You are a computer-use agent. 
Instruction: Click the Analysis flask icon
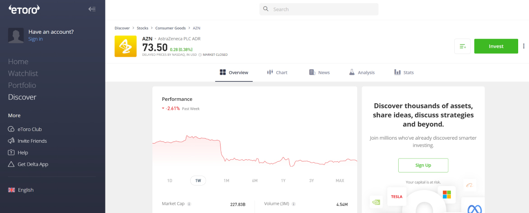pyautogui.click(x=352, y=72)
